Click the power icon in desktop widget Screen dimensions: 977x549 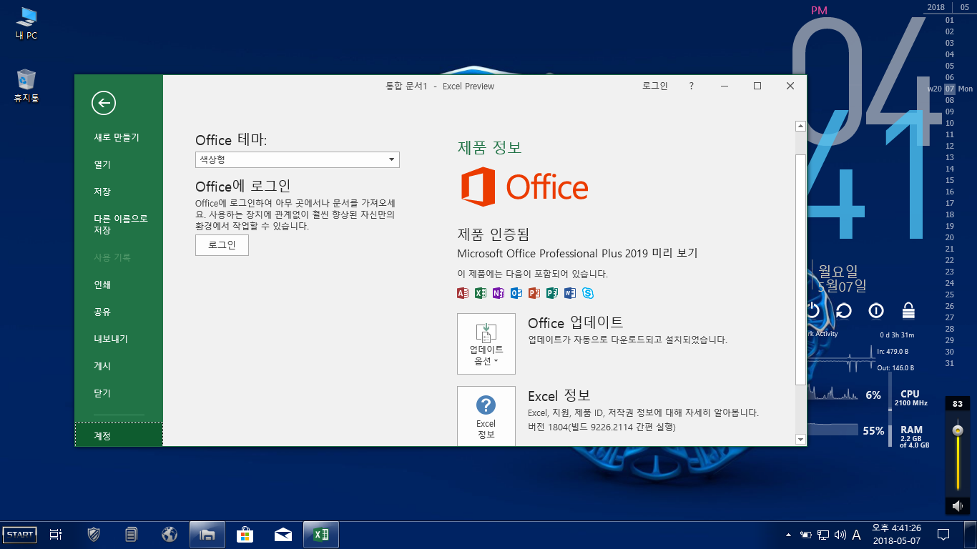coord(812,310)
